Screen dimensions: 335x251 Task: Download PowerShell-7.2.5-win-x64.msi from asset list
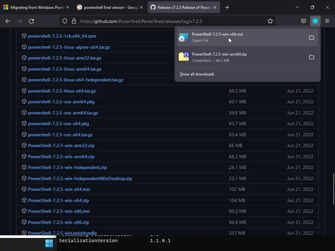coord(59,189)
